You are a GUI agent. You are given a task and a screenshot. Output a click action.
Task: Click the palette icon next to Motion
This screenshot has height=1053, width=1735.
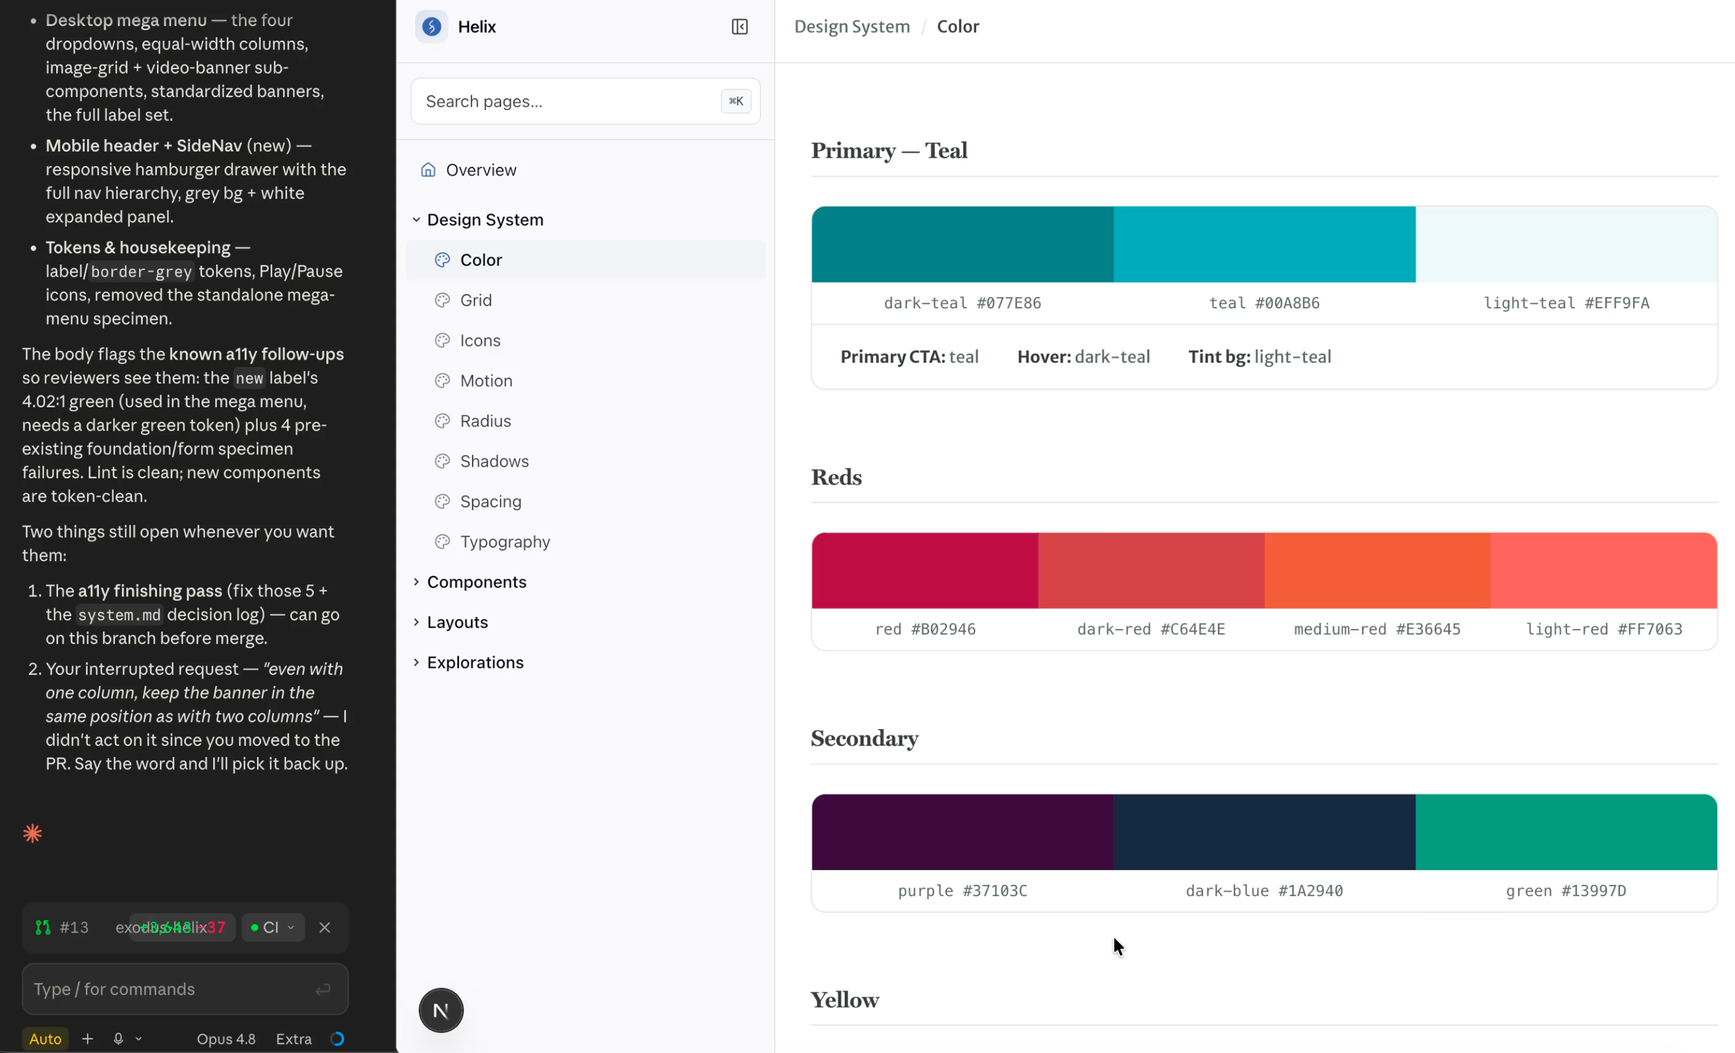442,380
